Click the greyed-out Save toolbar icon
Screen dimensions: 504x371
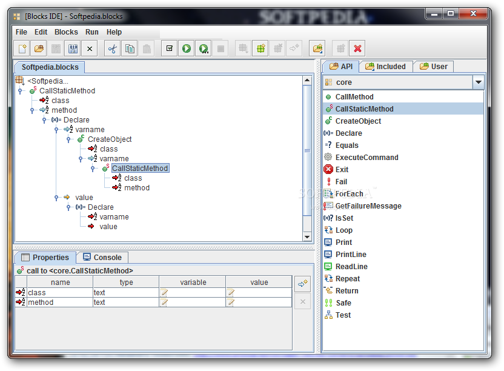point(56,48)
